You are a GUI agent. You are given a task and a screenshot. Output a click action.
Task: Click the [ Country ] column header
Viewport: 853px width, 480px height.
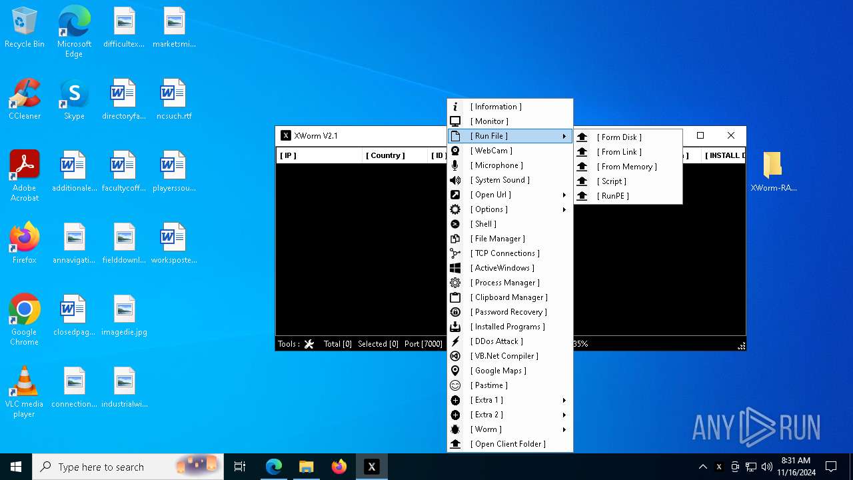pyautogui.click(x=395, y=155)
